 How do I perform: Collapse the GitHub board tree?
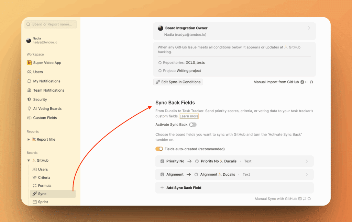tap(29, 161)
